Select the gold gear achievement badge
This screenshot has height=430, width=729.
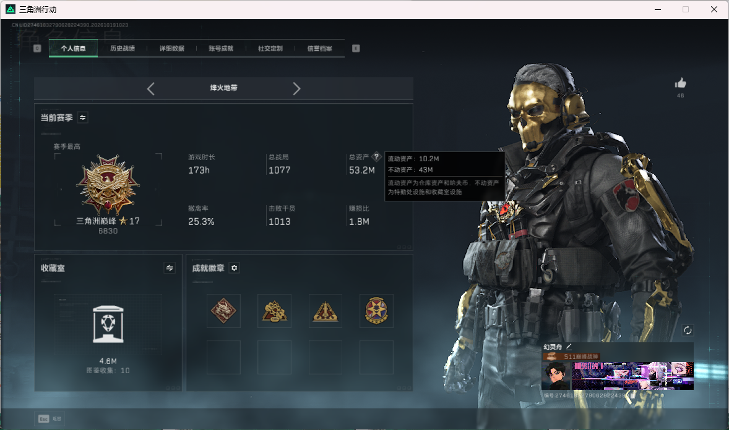[x=274, y=311]
